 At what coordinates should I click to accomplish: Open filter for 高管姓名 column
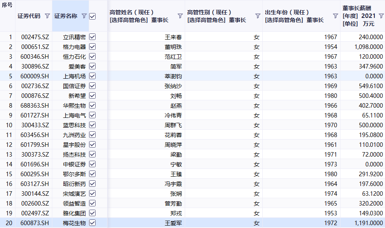180,16
